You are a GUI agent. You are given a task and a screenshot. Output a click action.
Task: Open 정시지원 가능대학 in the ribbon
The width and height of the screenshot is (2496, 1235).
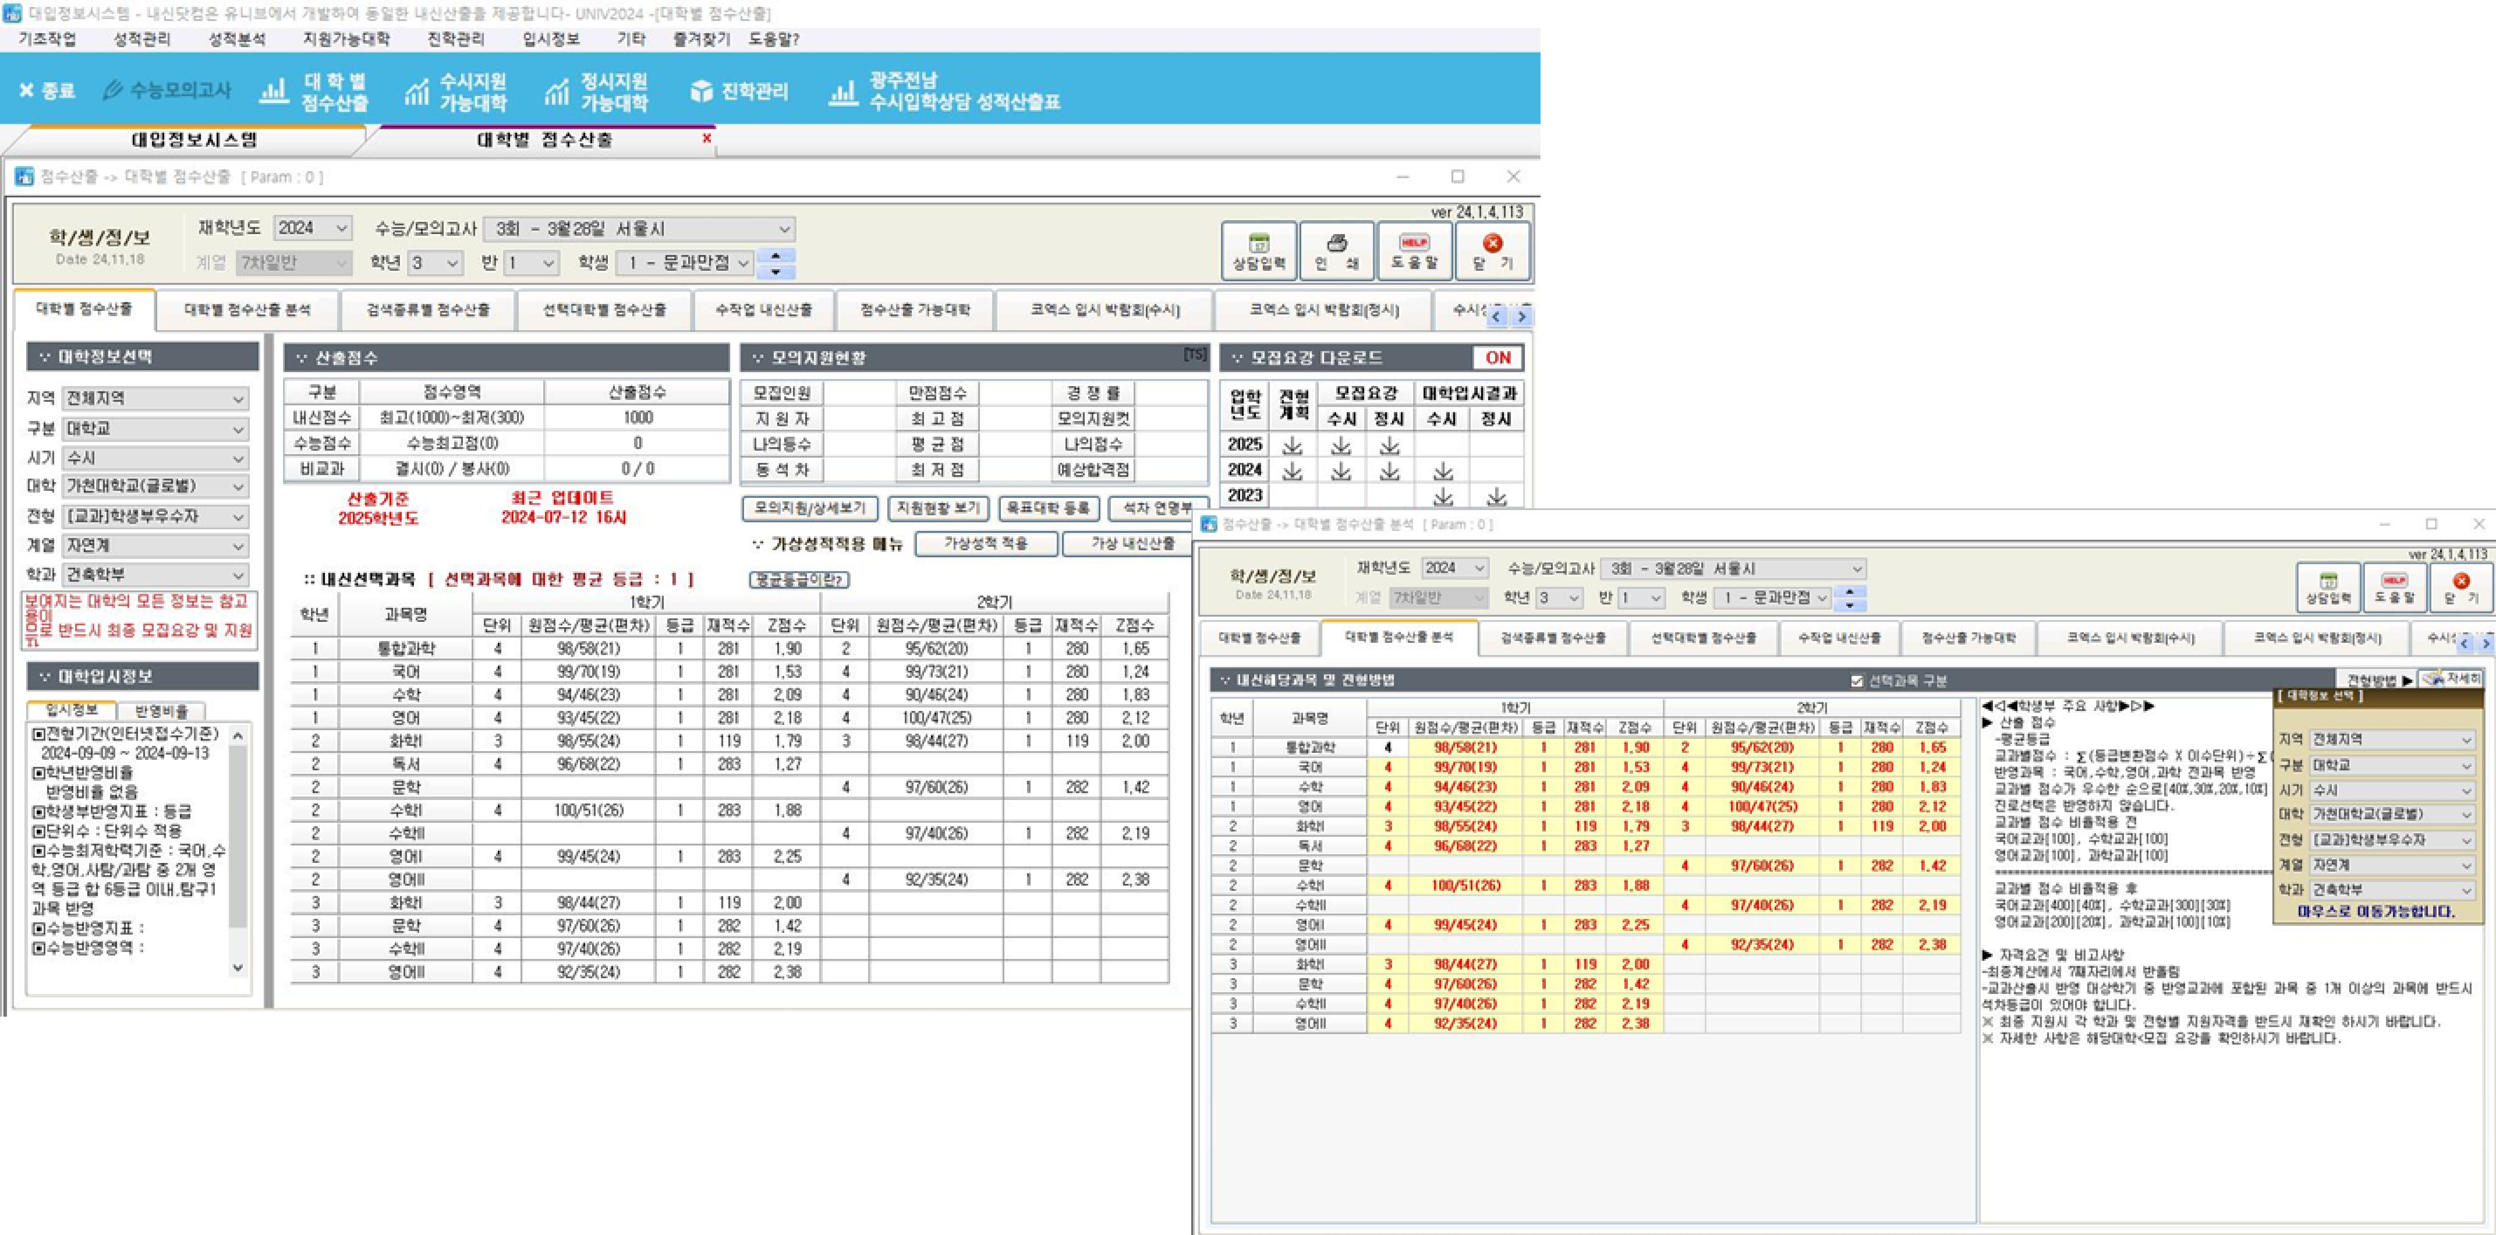click(596, 91)
